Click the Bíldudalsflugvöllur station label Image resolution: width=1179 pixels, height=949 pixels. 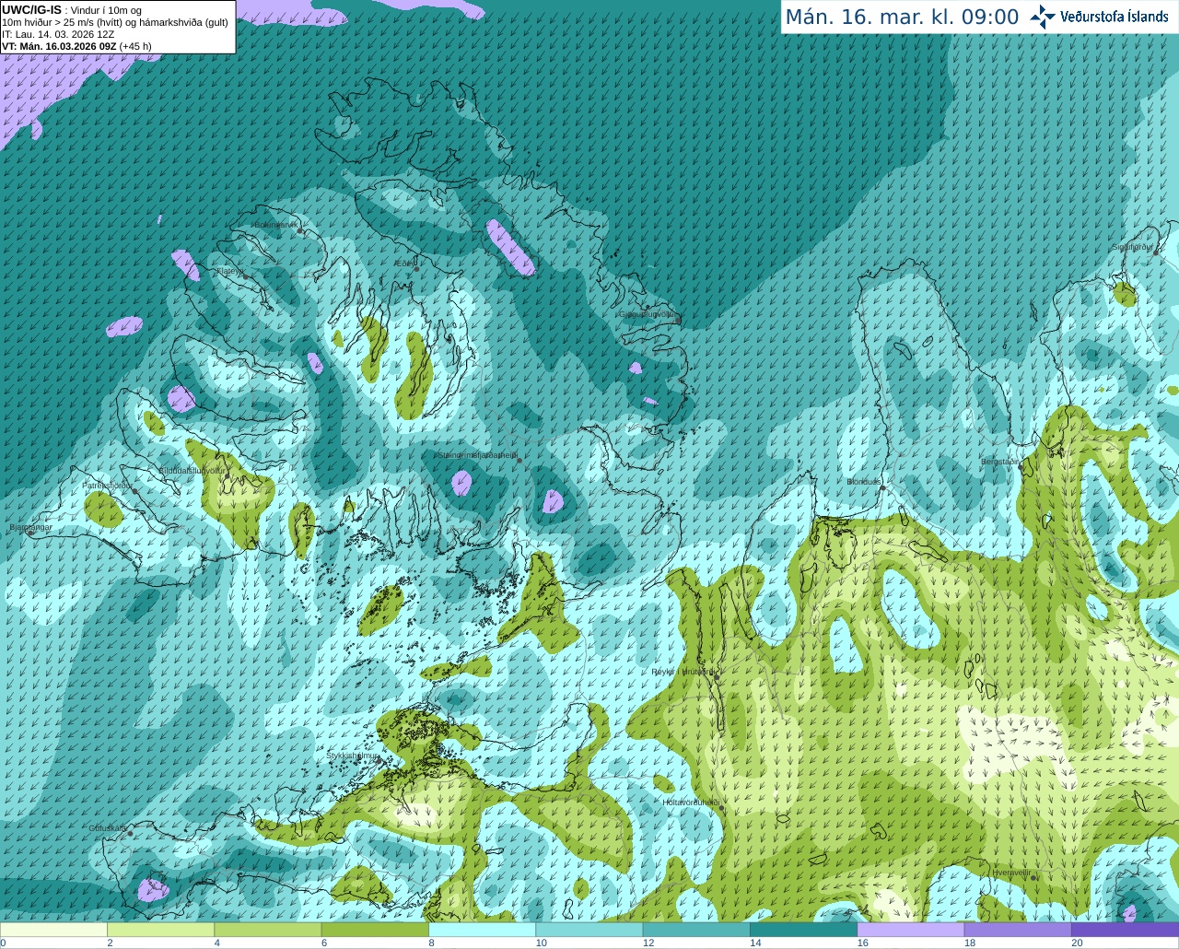click(192, 470)
